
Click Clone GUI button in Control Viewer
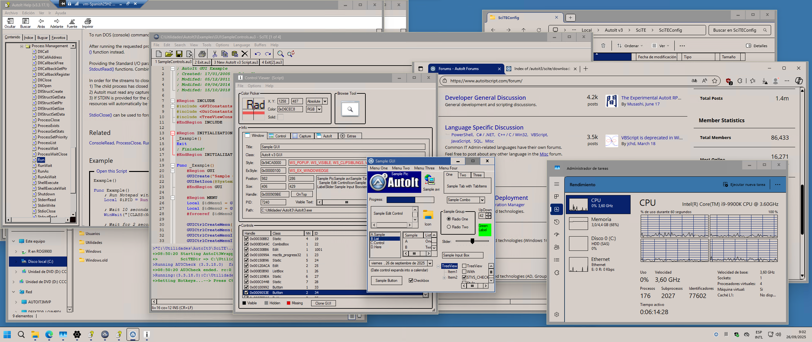[x=323, y=303]
